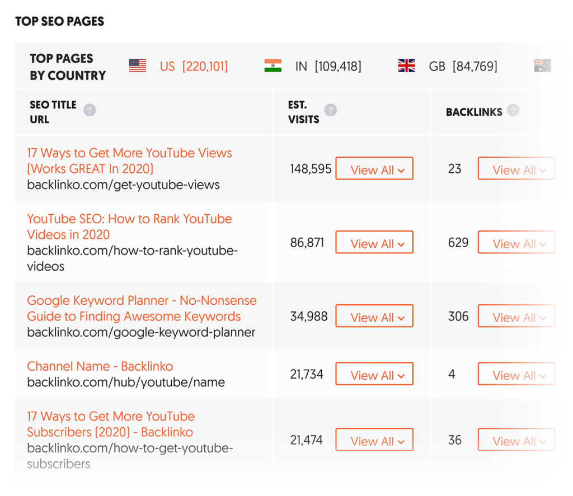Click the 'Channel Name - Backlinko' title

pyautogui.click(x=100, y=366)
